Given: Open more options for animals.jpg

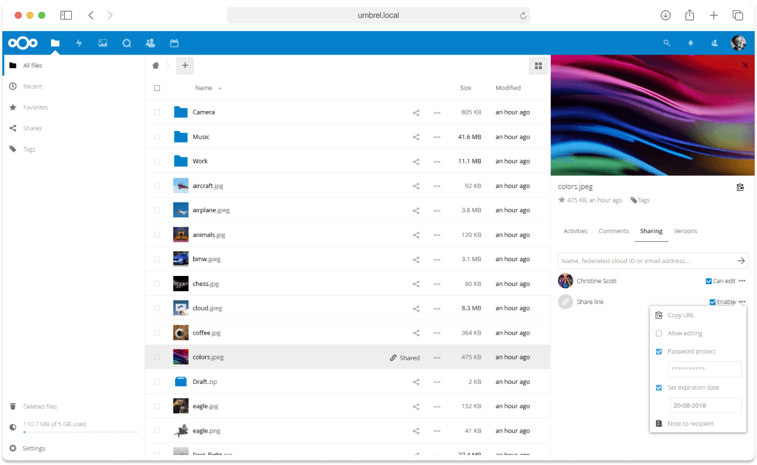Looking at the screenshot, I should (437, 235).
